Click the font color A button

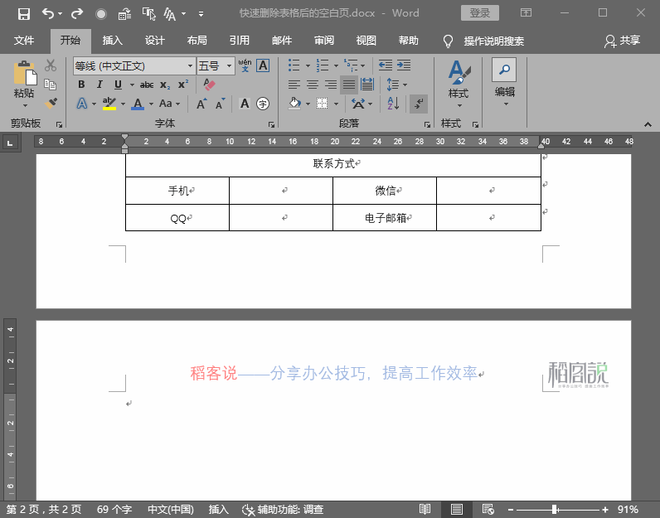tap(138, 104)
